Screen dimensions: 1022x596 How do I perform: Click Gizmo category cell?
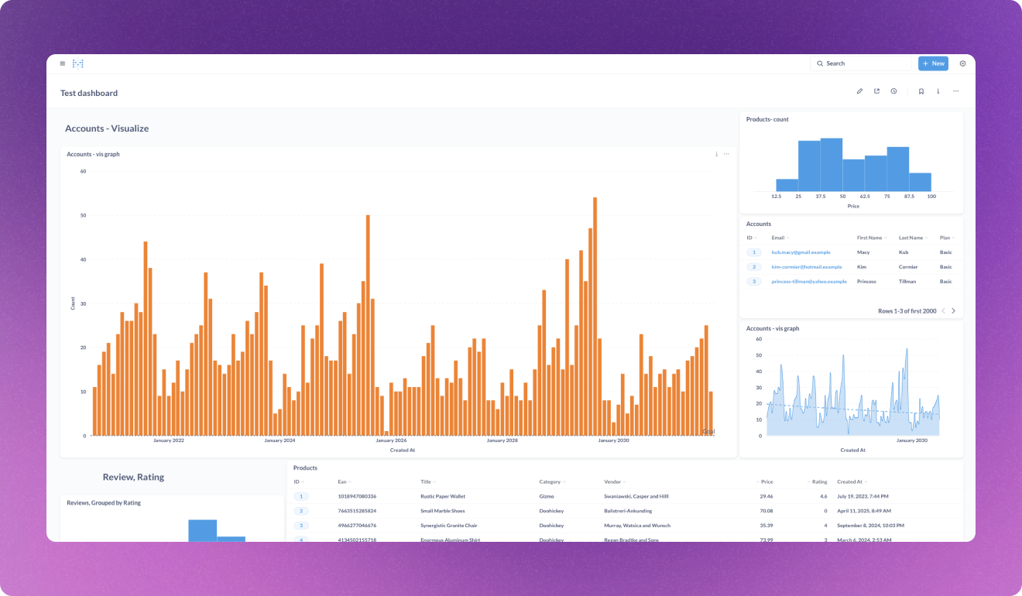tap(547, 496)
